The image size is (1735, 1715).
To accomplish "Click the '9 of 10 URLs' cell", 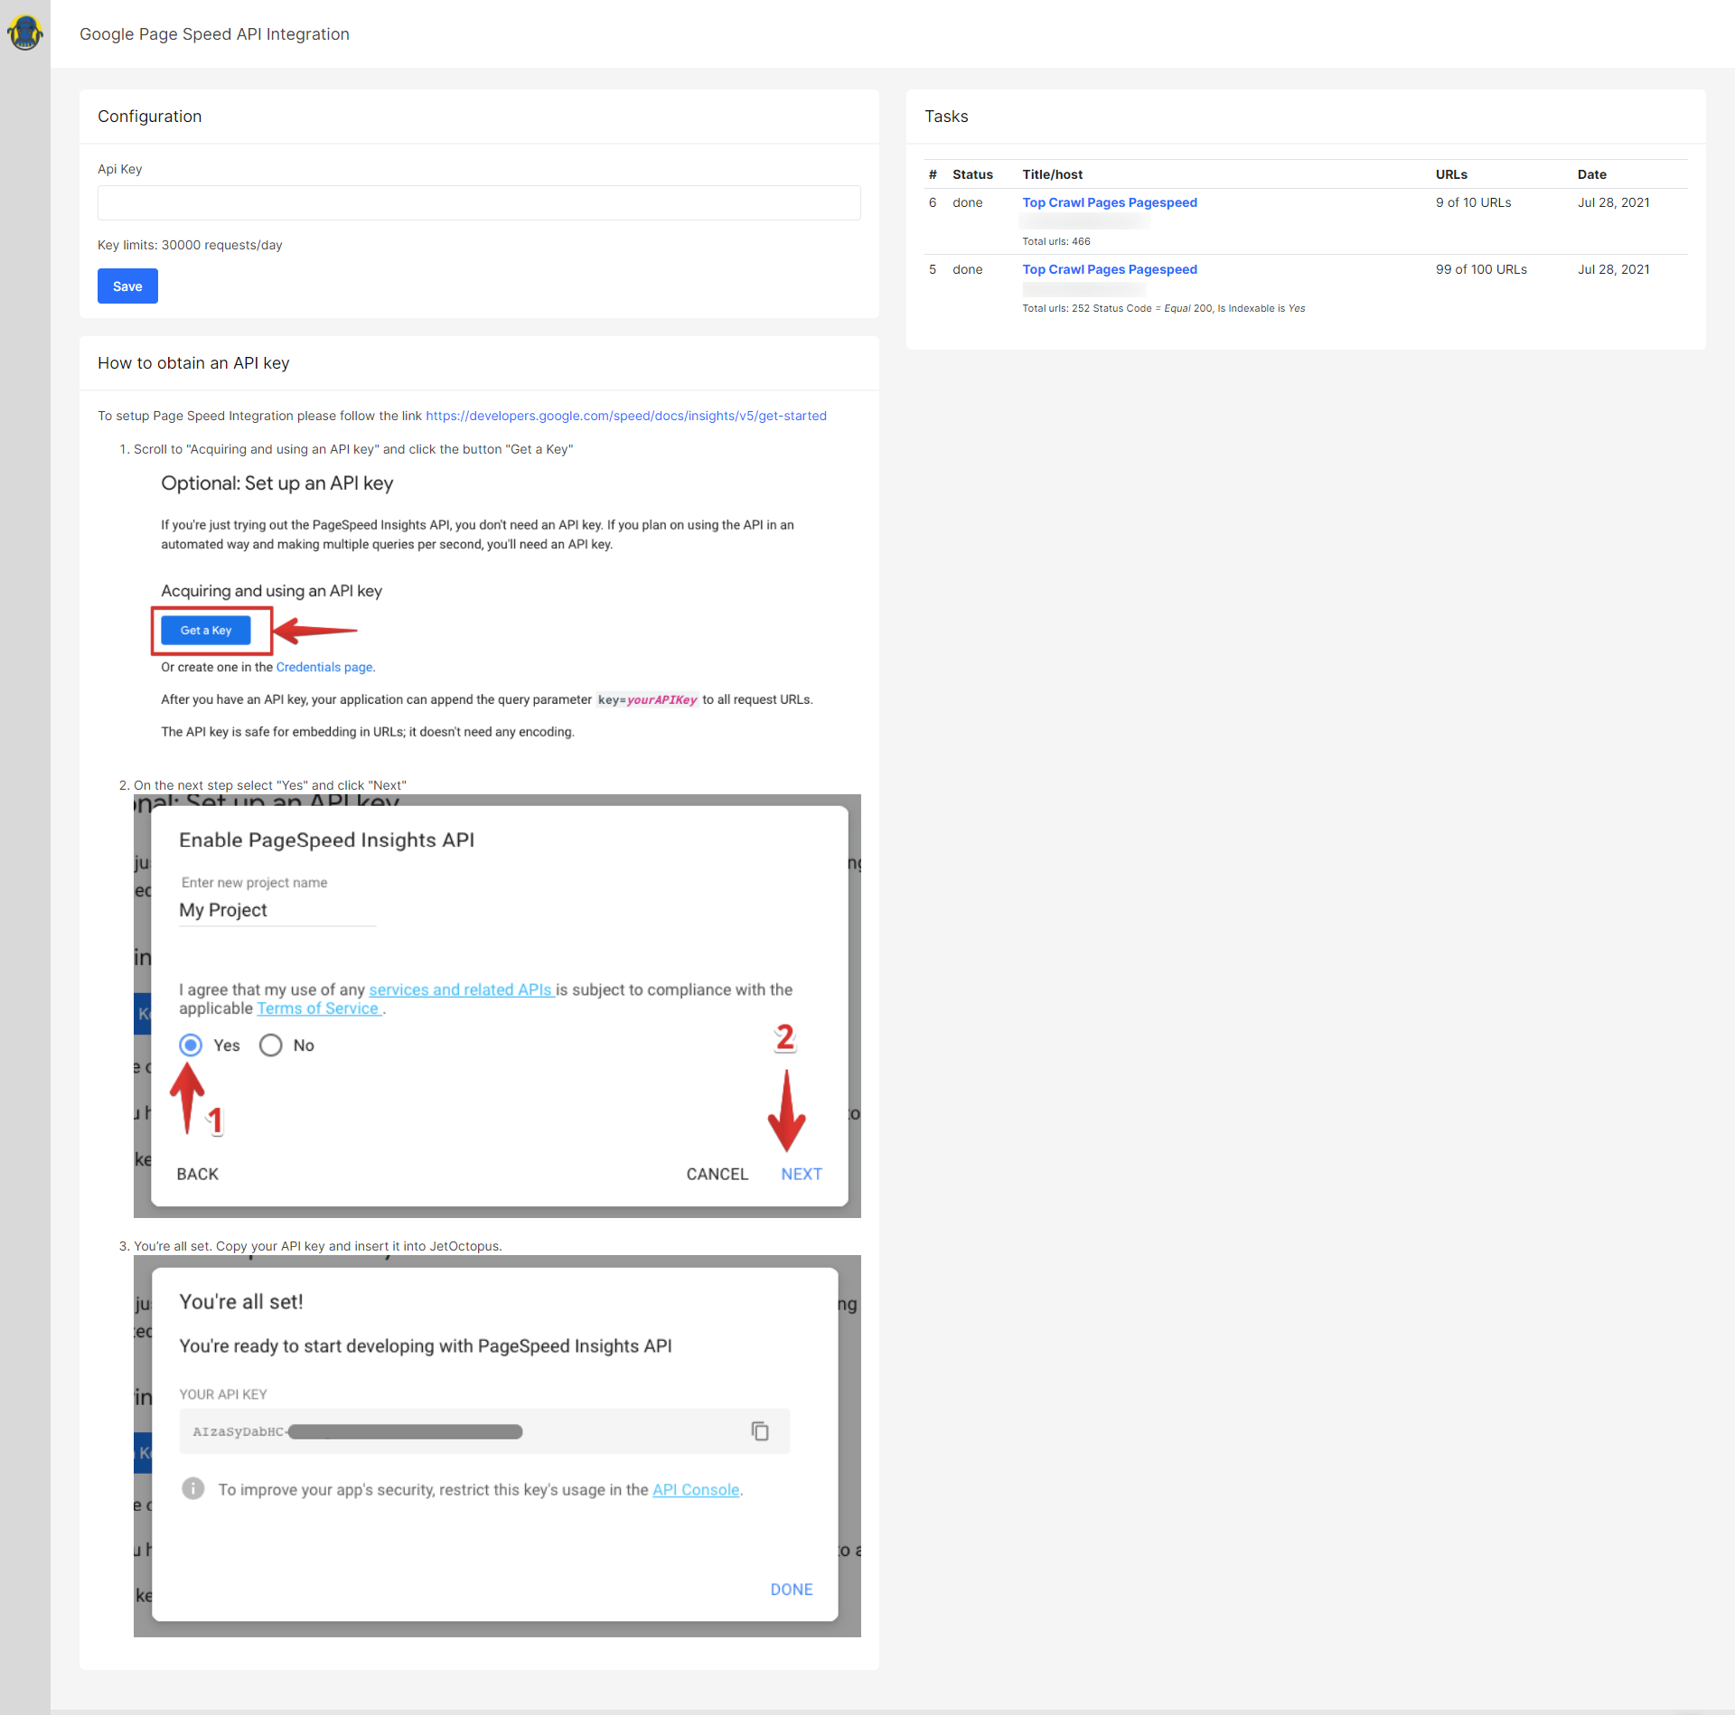I will (x=1474, y=202).
